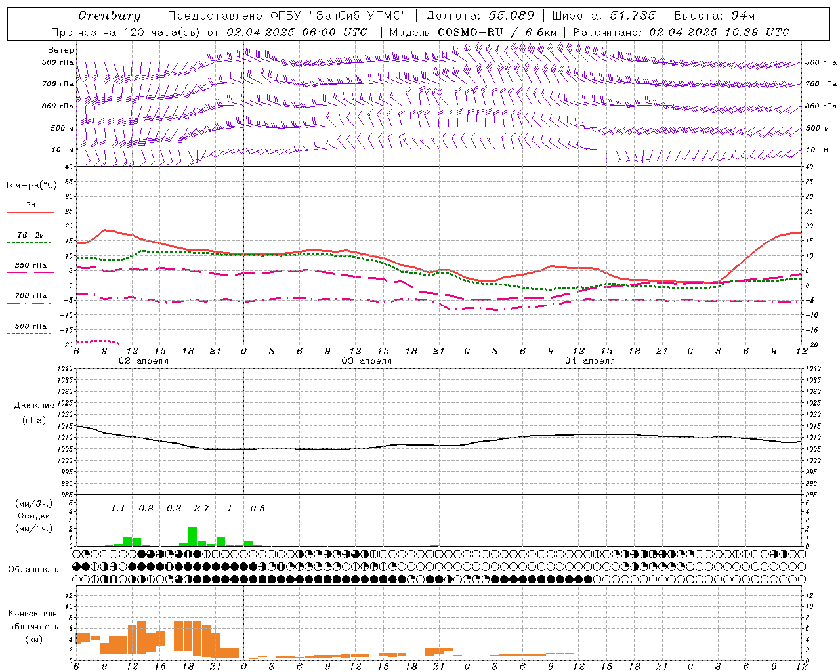Screen dimensions: 840x672
Task: Click the 03 апреля date label
Action: pyautogui.click(x=366, y=361)
